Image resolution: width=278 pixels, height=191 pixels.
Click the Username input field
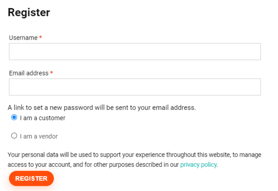coord(135,51)
